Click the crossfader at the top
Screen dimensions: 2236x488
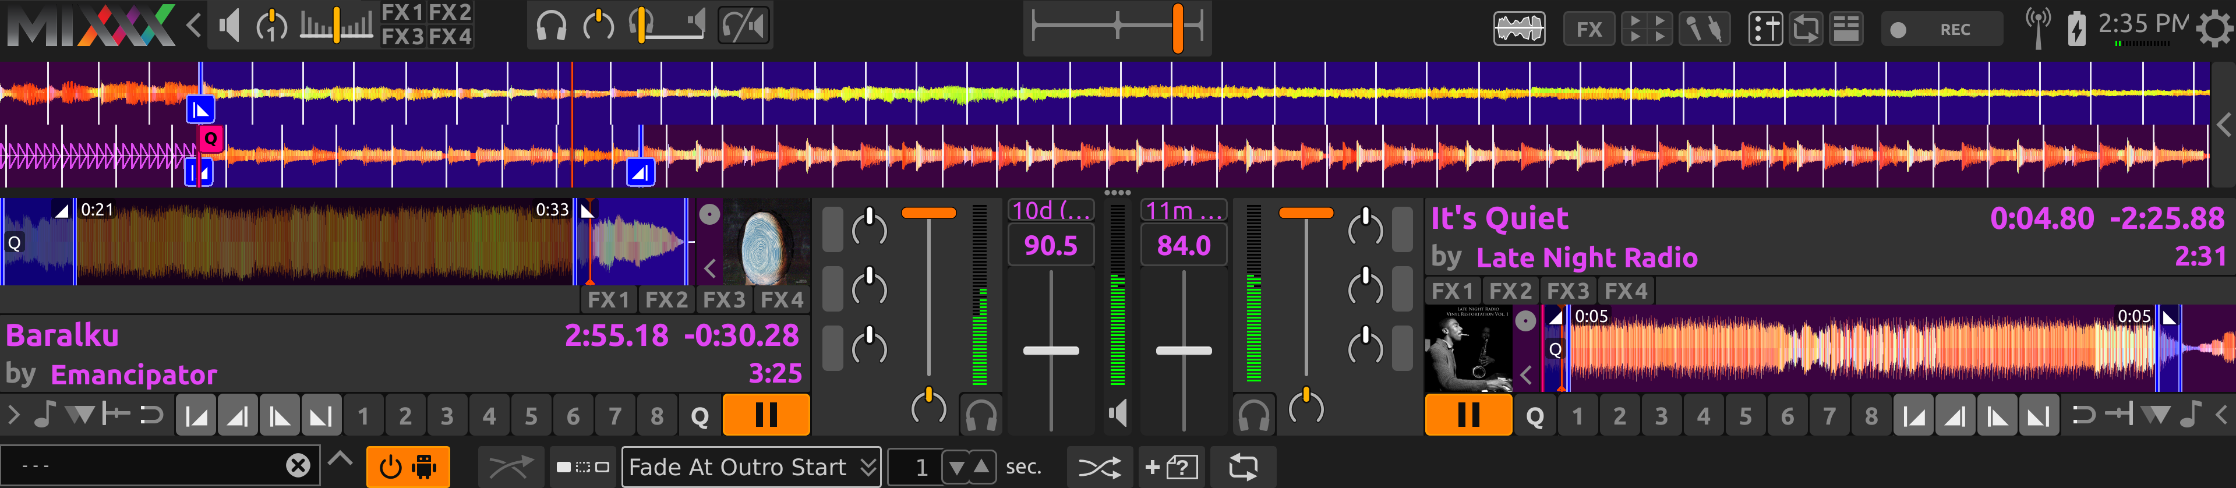click(1117, 28)
